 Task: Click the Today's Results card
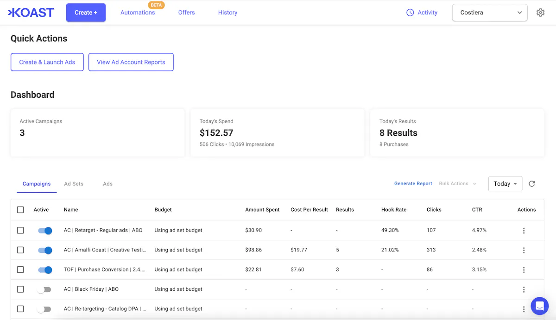(457, 133)
